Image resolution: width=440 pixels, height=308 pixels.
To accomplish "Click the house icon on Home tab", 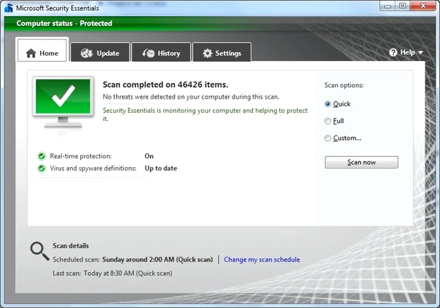I will [31, 53].
